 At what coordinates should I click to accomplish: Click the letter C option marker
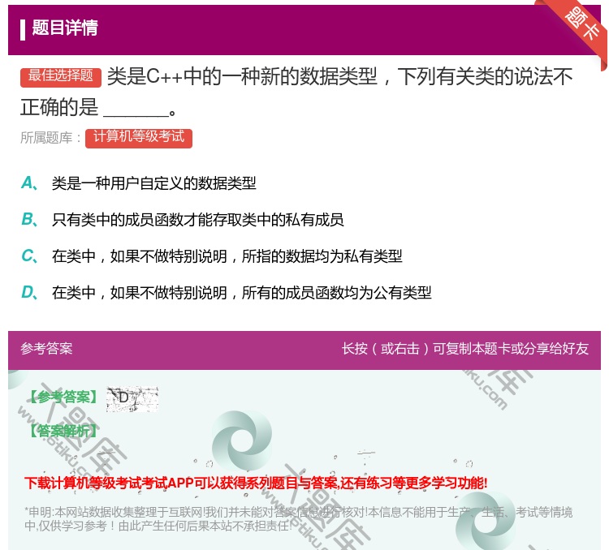(x=29, y=256)
